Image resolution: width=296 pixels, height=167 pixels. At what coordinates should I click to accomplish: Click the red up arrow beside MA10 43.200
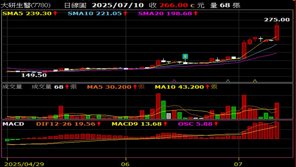coord(207,87)
